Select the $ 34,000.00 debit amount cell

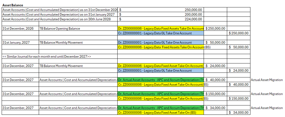pos(215,108)
